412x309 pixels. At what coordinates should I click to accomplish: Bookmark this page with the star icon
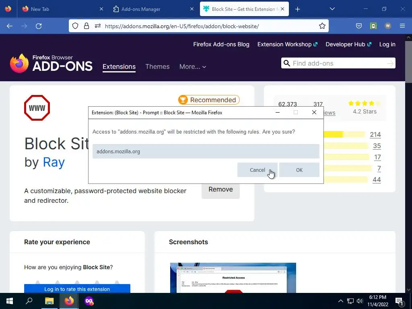coord(322,26)
